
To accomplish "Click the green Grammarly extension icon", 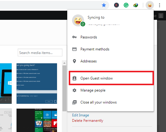I will 126,5.
